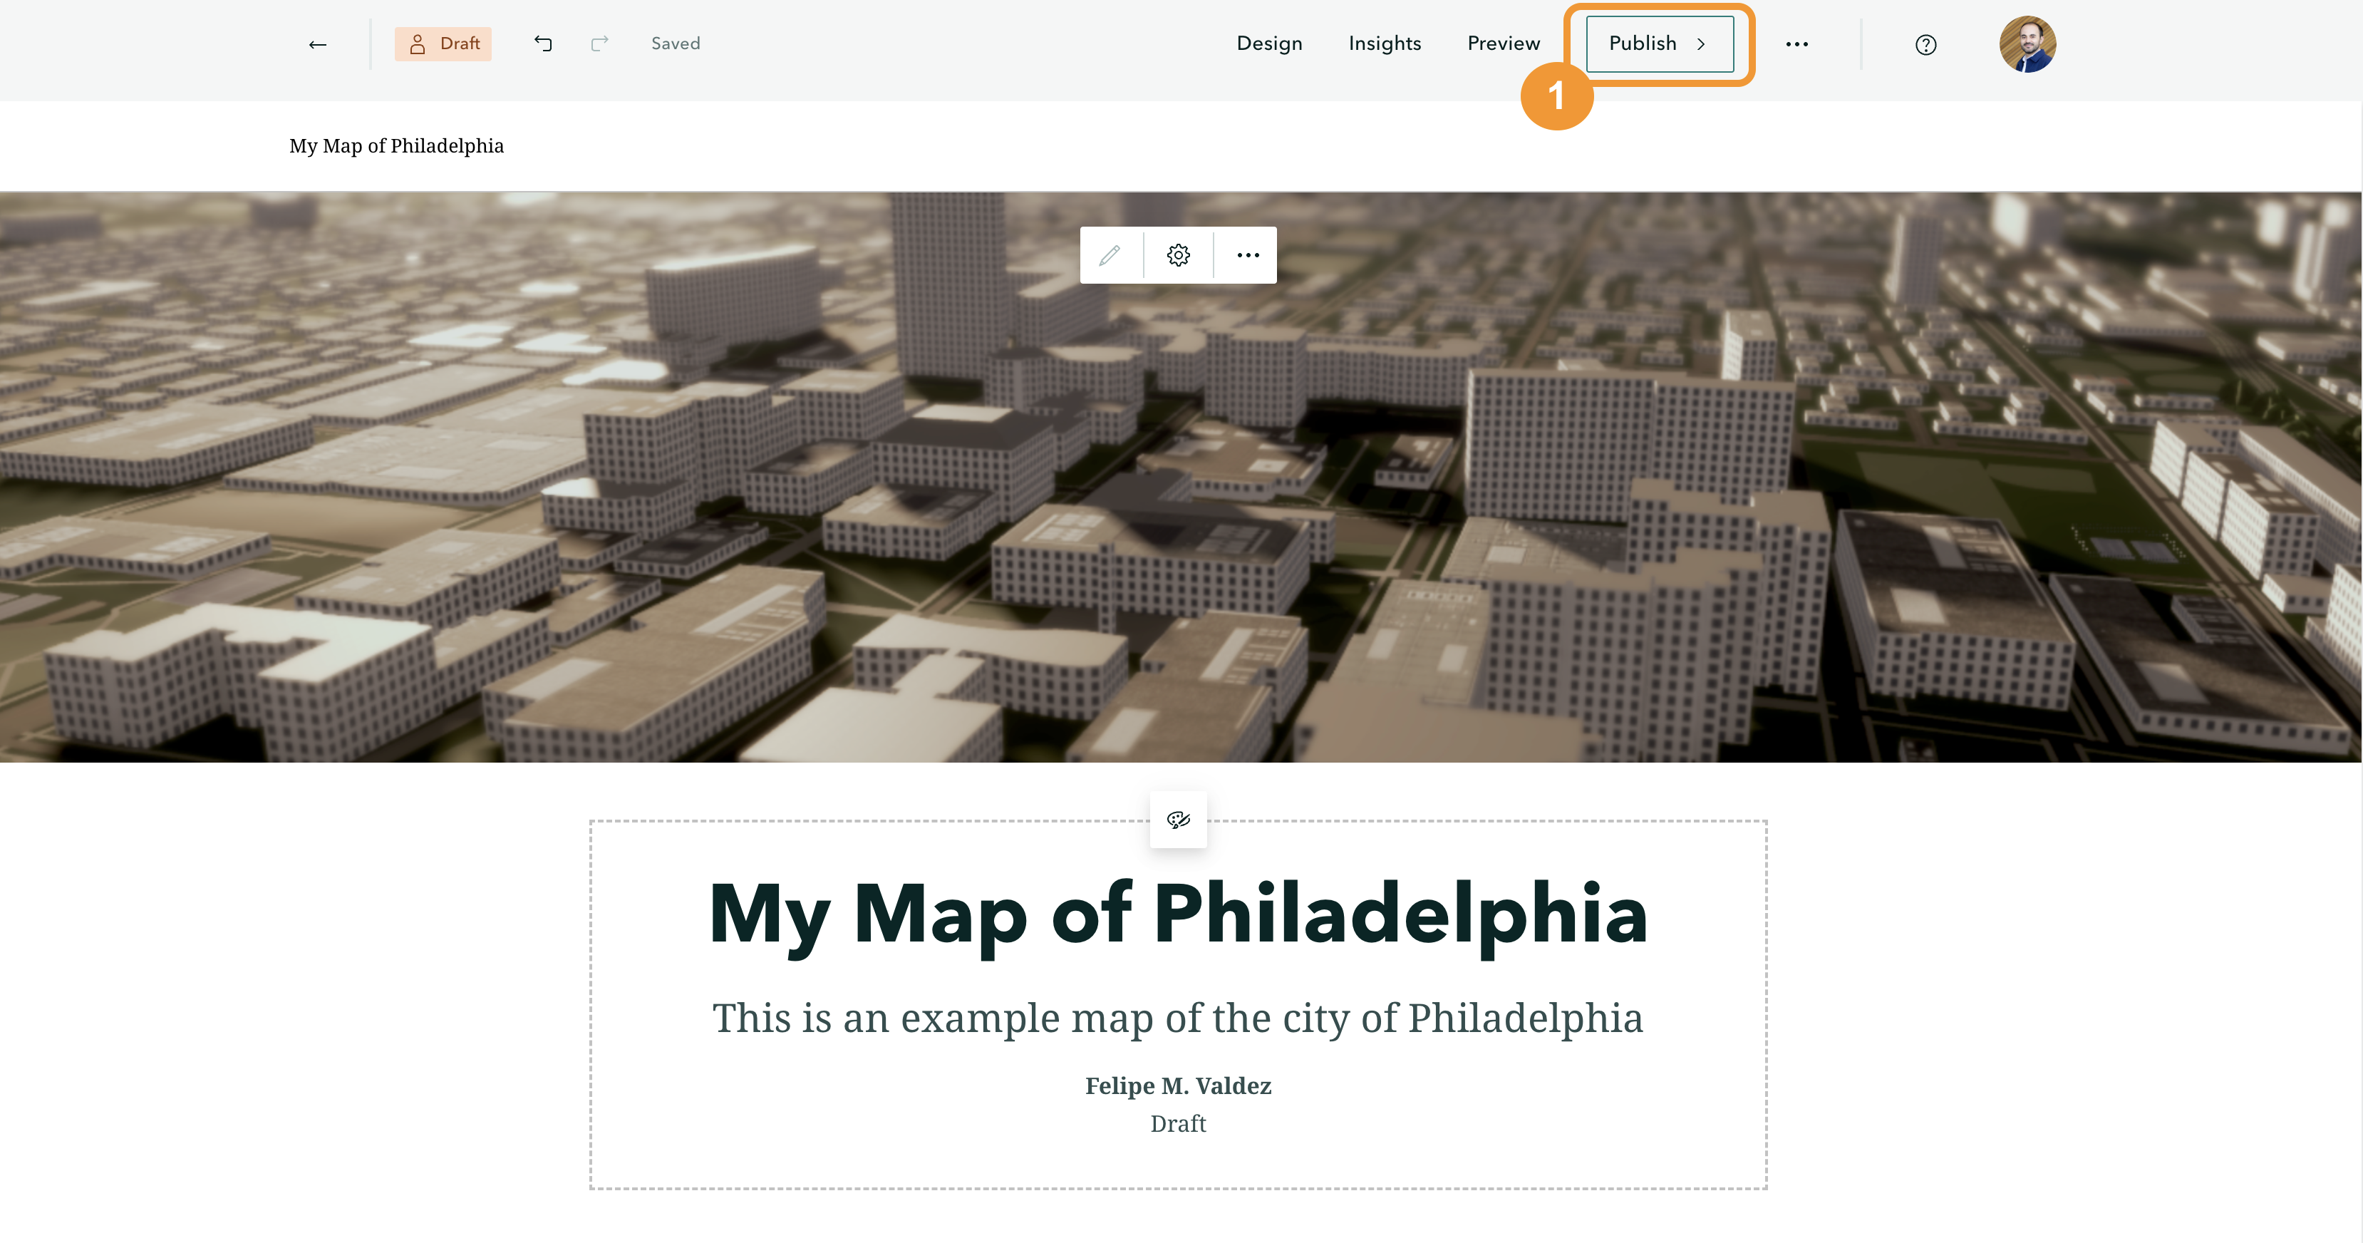This screenshot has width=2363, height=1243.
Task: Click the Saved status text
Action: pyautogui.click(x=676, y=43)
